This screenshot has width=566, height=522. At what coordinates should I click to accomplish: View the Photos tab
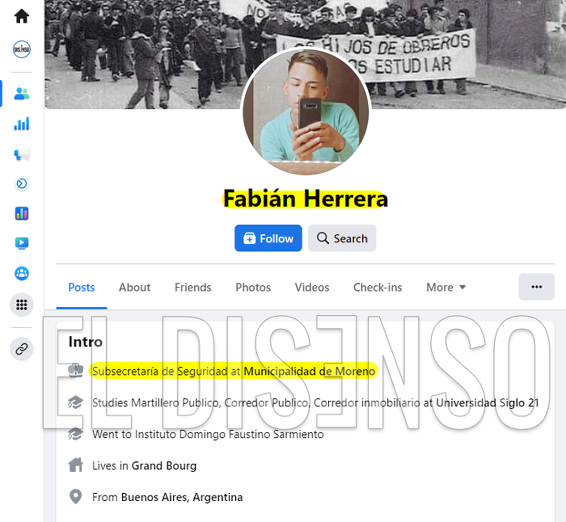pyautogui.click(x=253, y=287)
